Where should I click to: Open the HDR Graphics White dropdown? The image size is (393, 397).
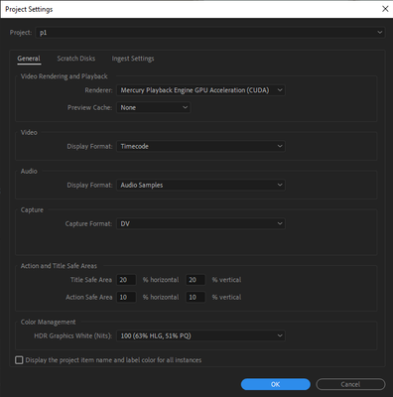pyautogui.click(x=200, y=335)
